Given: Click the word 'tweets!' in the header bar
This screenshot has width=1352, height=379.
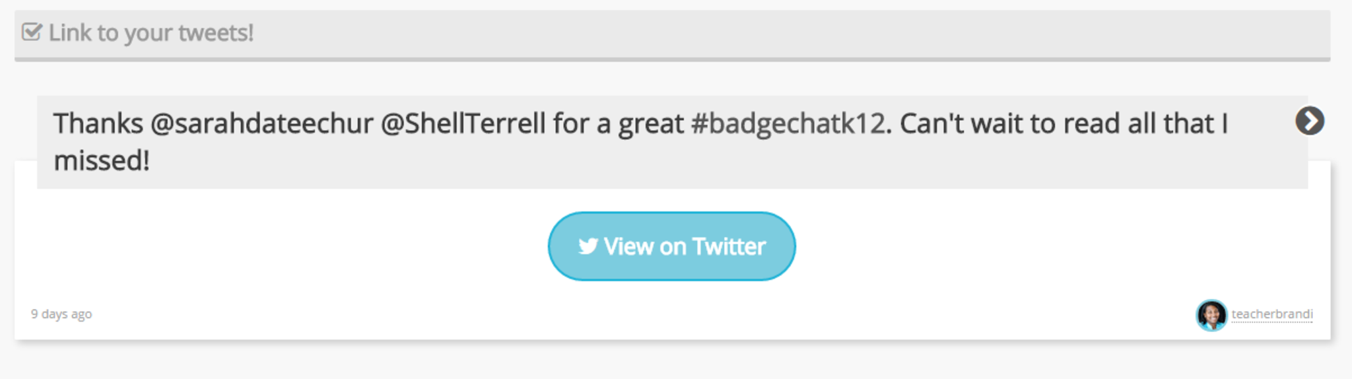Looking at the screenshot, I should pos(220,33).
